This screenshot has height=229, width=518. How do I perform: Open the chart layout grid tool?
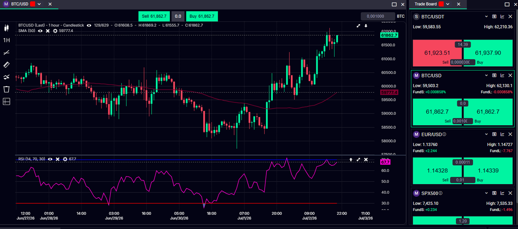tap(6, 102)
